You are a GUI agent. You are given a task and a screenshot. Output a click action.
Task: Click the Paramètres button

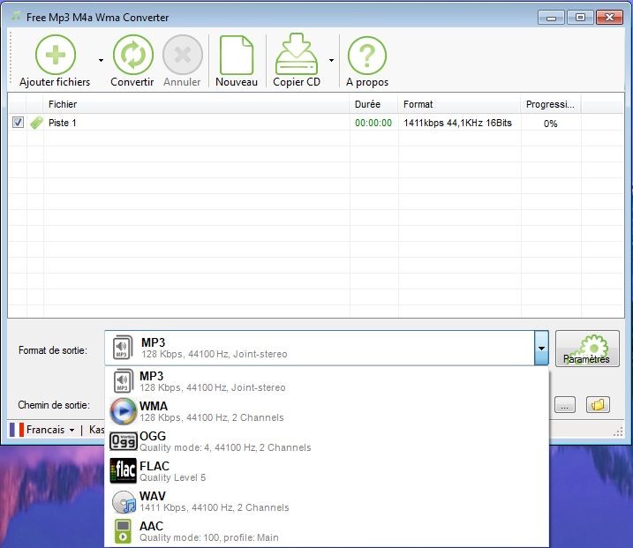click(x=587, y=349)
